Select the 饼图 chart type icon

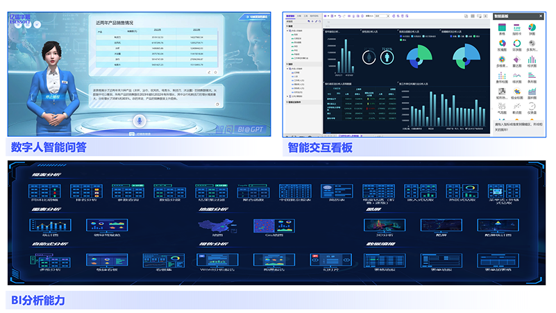(532, 28)
